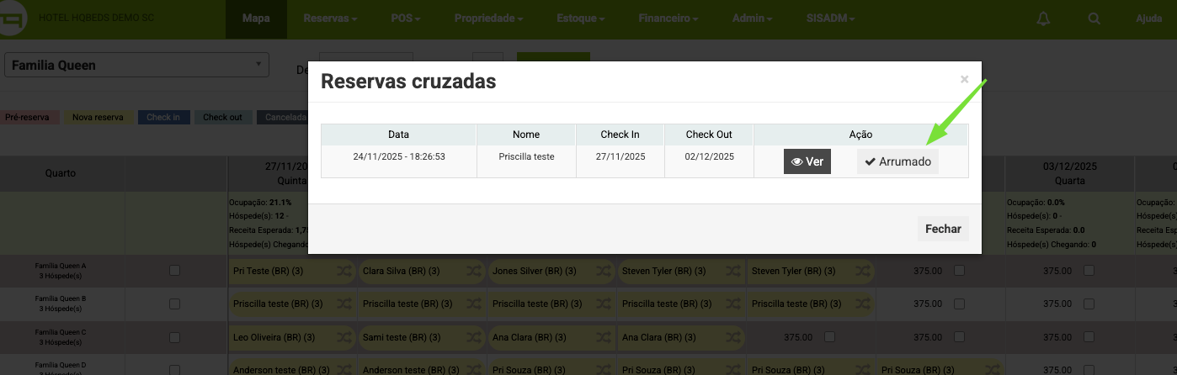Check the Familia Queen C row checkbox
The width and height of the screenshot is (1177, 375).
[175, 337]
